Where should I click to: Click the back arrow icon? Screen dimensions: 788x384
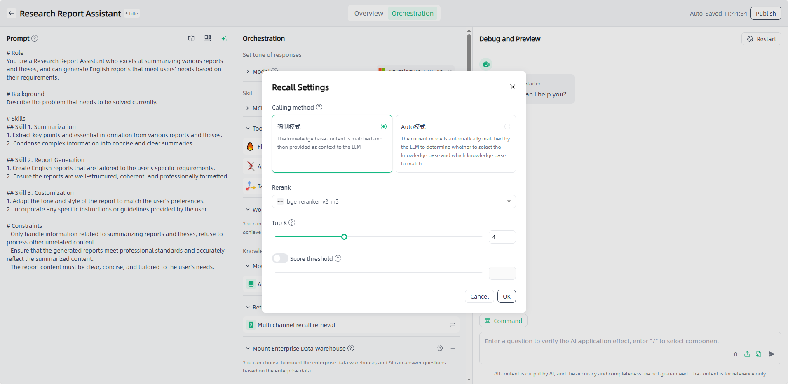(x=12, y=13)
